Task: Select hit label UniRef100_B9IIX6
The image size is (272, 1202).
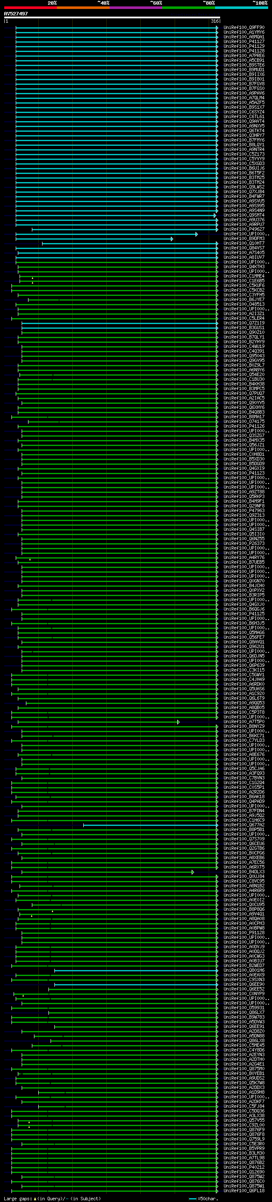Action: pos(244,74)
